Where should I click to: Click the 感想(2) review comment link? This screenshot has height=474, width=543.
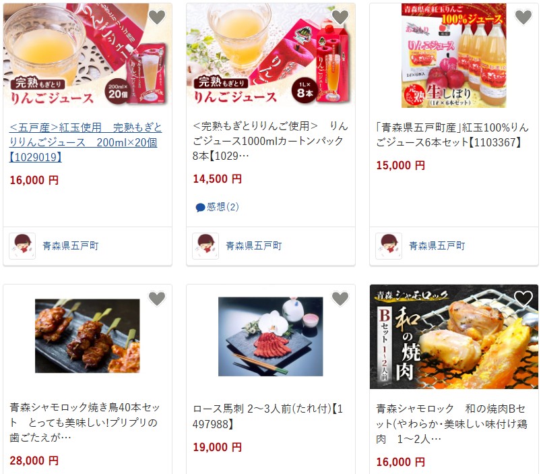click(x=218, y=207)
